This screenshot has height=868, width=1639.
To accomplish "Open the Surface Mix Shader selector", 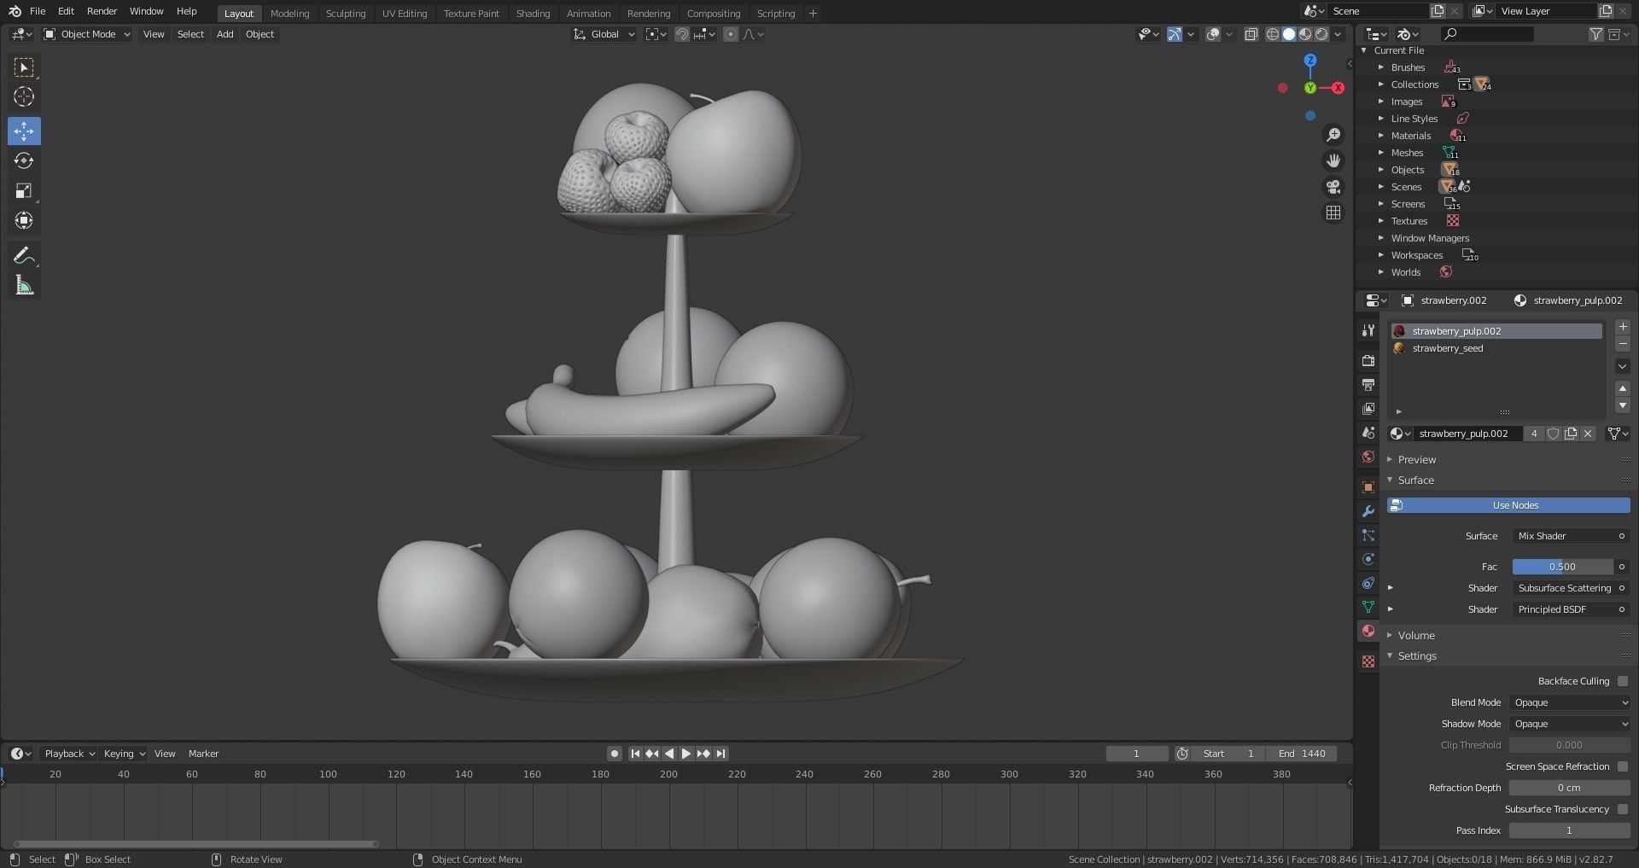I will (1570, 536).
